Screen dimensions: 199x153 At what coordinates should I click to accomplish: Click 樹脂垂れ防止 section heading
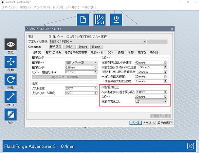click(110, 87)
